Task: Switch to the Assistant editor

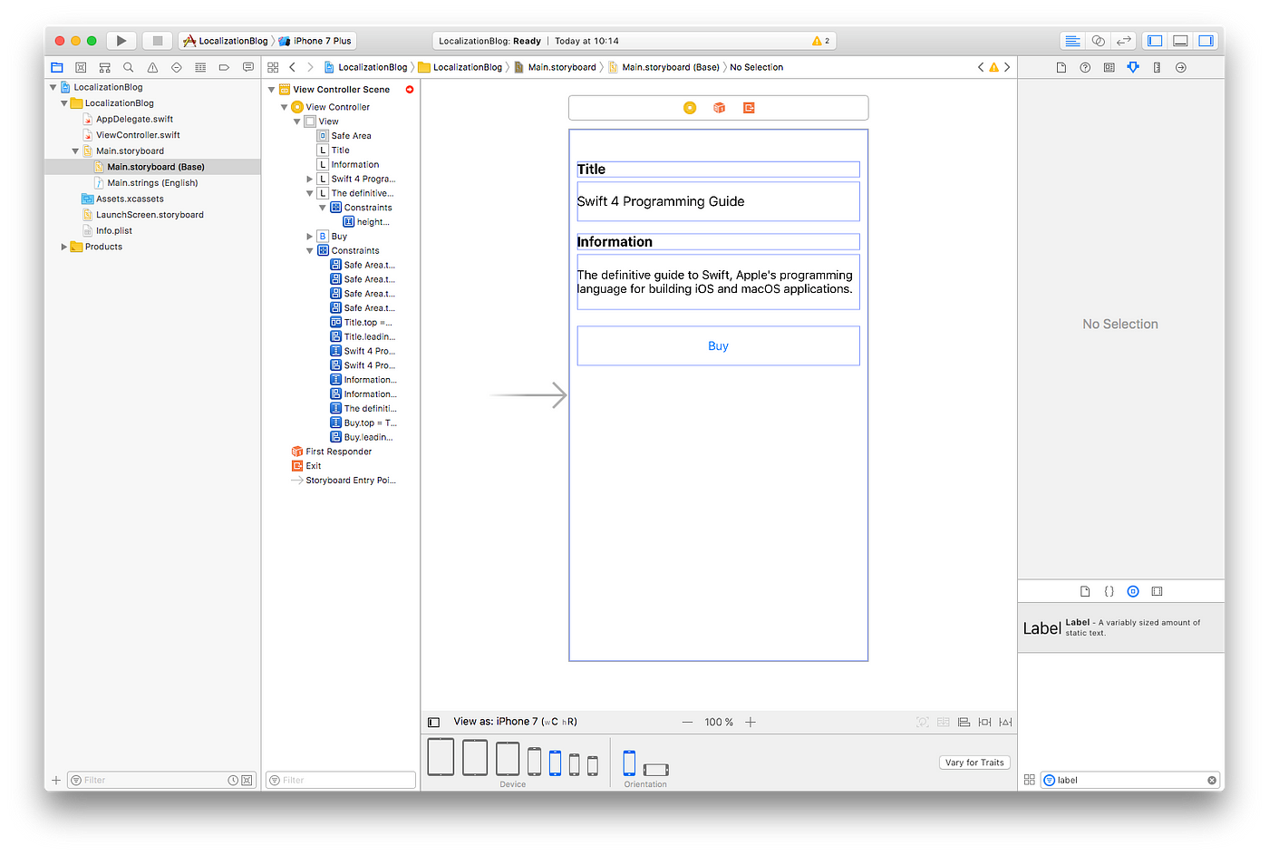Action: point(1099,41)
